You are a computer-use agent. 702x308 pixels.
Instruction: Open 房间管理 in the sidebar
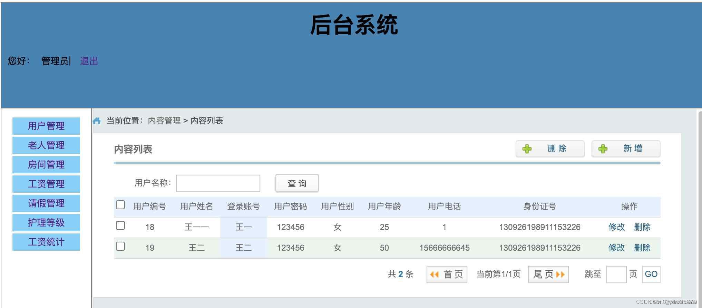(x=46, y=165)
